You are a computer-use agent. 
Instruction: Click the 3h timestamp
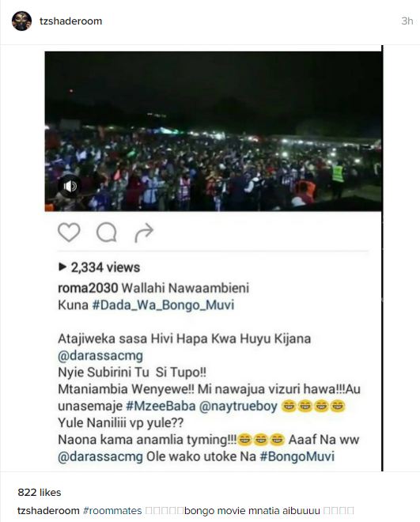click(407, 21)
